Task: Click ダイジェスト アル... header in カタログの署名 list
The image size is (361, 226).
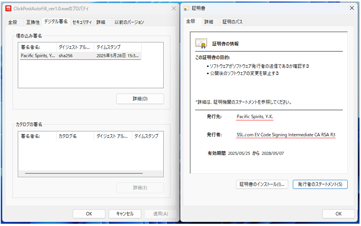Action: click(x=113, y=136)
